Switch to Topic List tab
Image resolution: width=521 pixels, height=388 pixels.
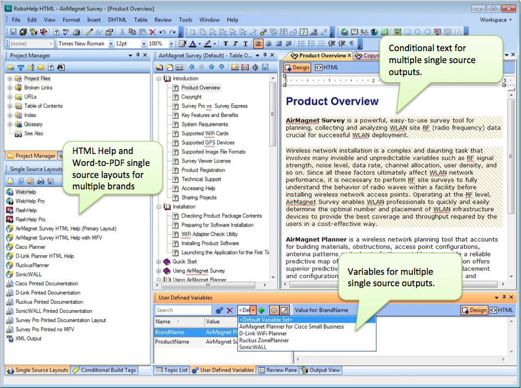(172, 370)
